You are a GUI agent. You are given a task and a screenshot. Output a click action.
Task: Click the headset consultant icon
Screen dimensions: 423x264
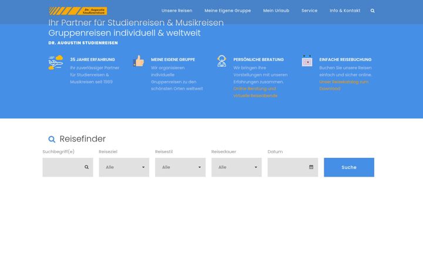click(221, 61)
